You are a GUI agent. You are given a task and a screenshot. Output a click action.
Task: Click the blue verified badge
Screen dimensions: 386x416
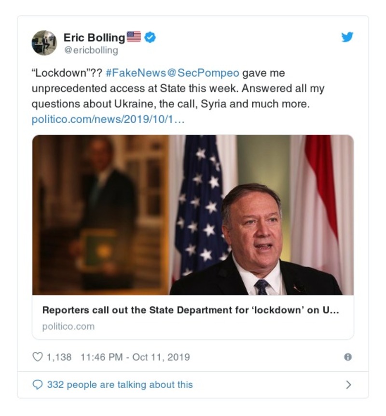point(151,37)
